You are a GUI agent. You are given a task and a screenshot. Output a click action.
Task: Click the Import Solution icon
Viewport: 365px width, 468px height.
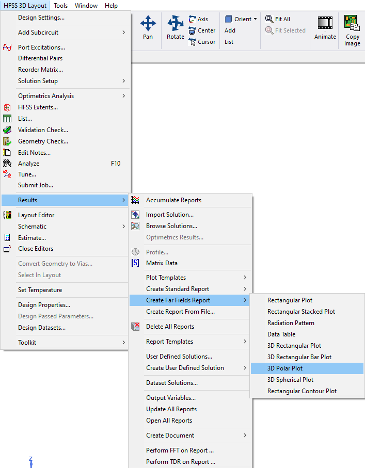(x=135, y=214)
